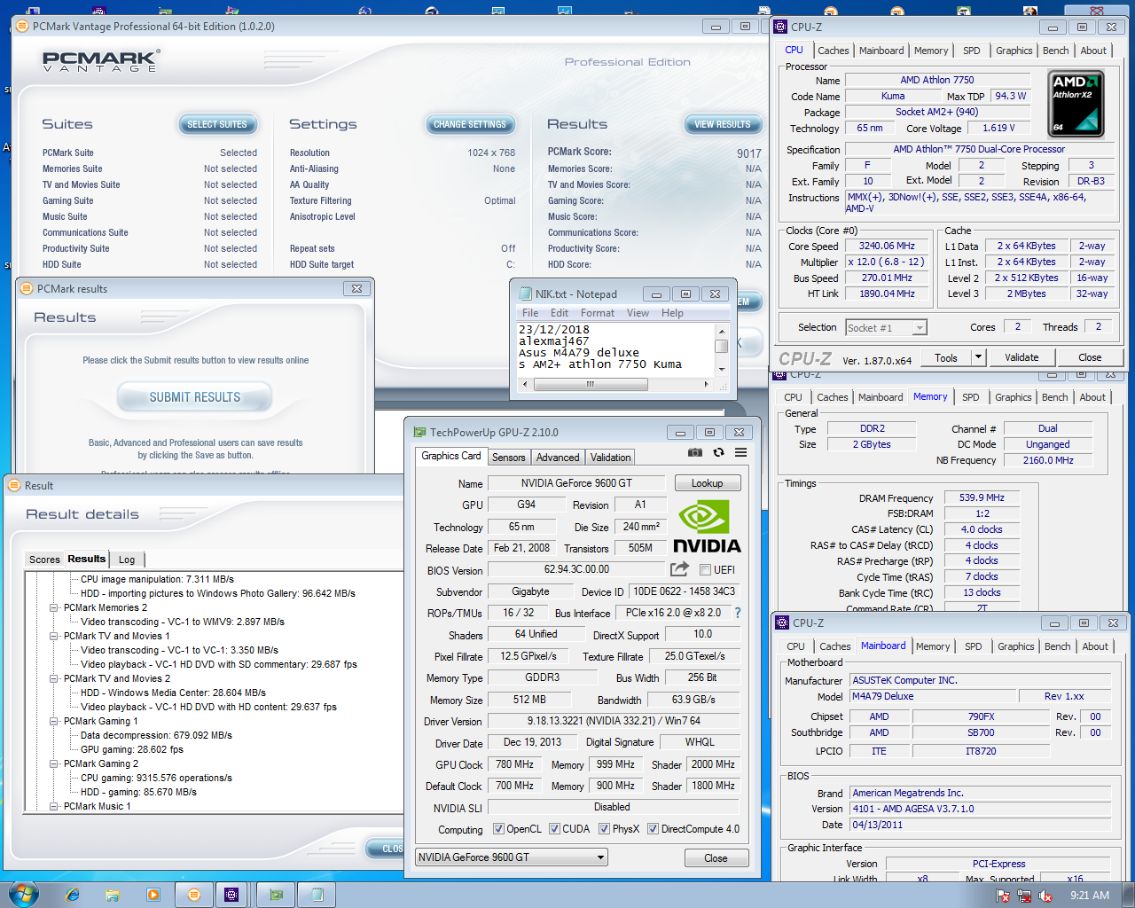The height and width of the screenshot is (908, 1135).
Task: Collapse the PCMark Gaming 1 tree node
Action: [54, 721]
